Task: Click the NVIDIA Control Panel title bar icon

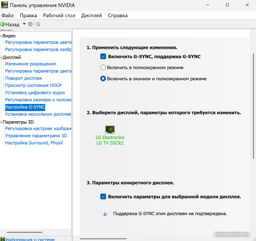Action: coord(4,5)
